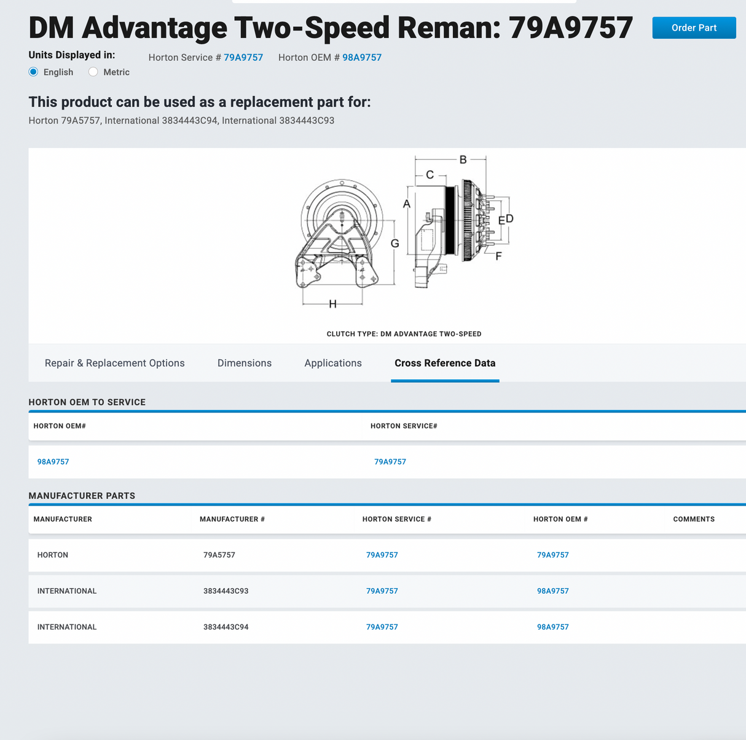This screenshot has width=746, height=740.
Task: Open Horton Service # link for International 3834443C93
Action: [382, 591]
